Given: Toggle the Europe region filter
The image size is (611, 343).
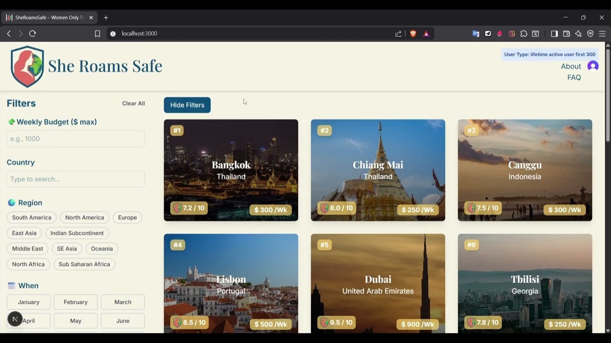Looking at the screenshot, I should 127,217.
